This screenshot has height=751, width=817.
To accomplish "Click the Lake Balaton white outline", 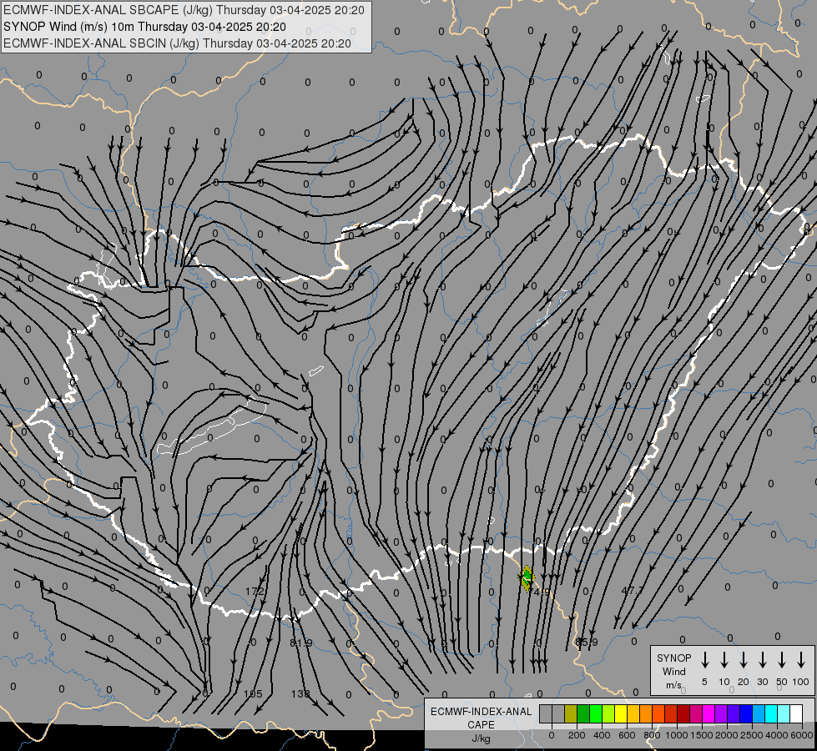I will [212, 427].
